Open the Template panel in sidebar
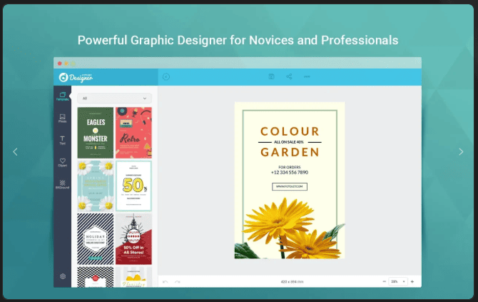Screen dimensions: 478x302 pyautogui.click(x=63, y=96)
